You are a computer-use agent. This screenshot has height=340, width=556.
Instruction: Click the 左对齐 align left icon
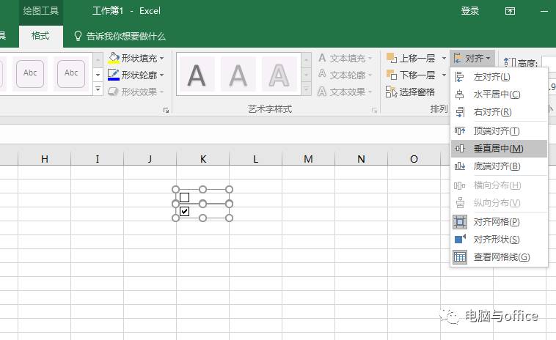tap(460, 77)
